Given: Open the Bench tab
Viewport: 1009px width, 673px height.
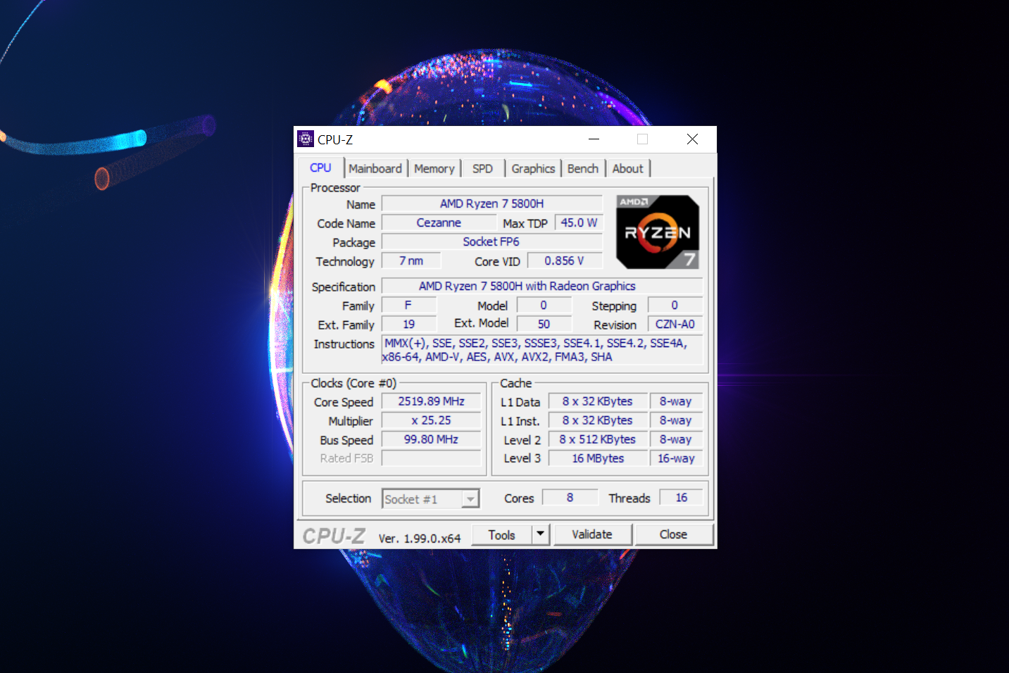Looking at the screenshot, I should 583,169.
